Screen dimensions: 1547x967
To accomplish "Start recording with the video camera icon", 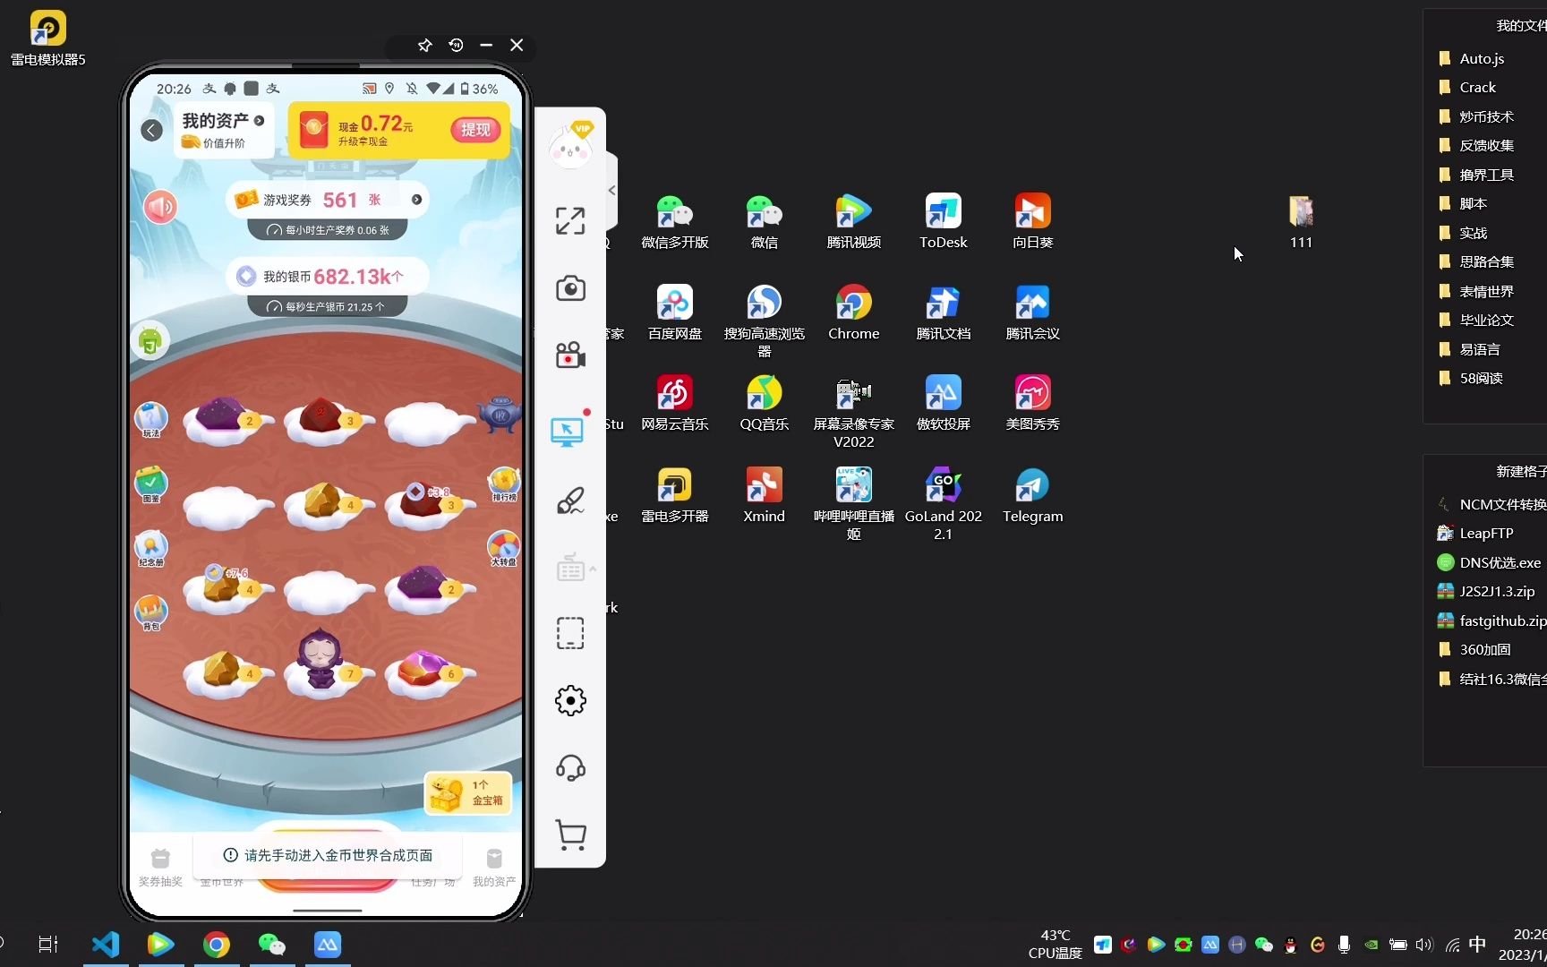I will 570,355.
